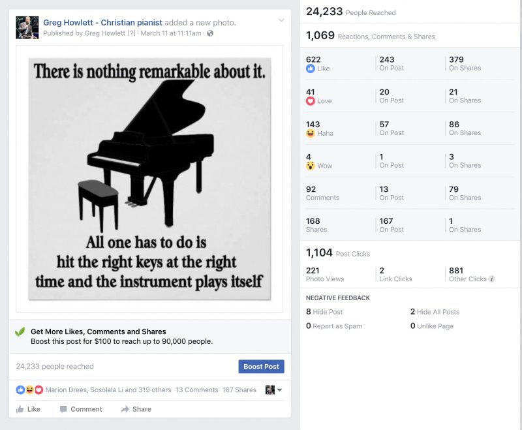Click the Haha laughing emoji icon
This screenshot has width=522, height=430.
311,133
